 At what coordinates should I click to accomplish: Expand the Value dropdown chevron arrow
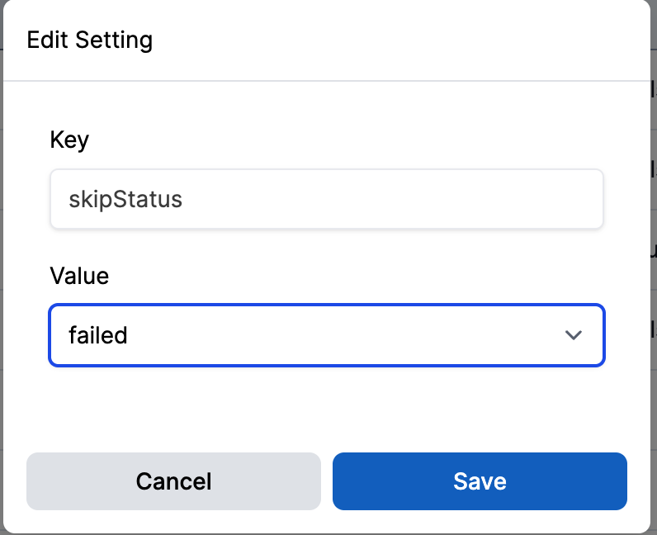[573, 335]
